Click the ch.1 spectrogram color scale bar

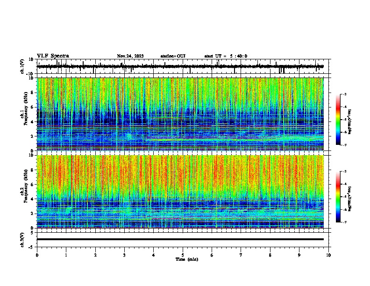(338, 120)
